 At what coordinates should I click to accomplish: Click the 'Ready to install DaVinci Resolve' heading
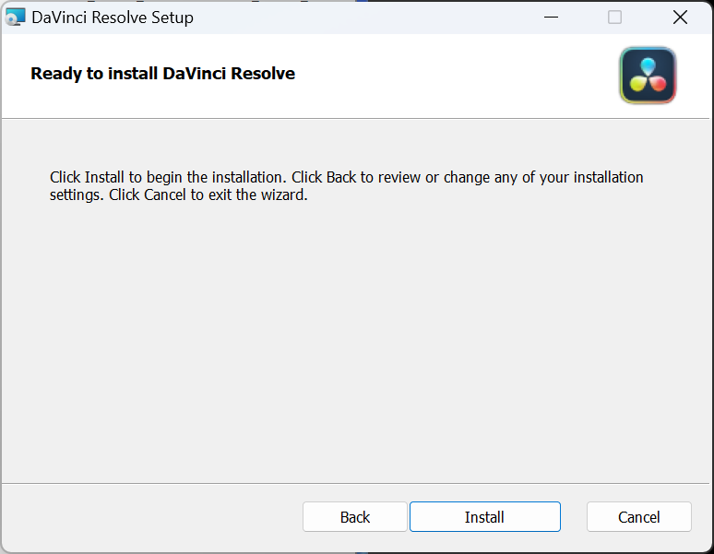(x=162, y=74)
